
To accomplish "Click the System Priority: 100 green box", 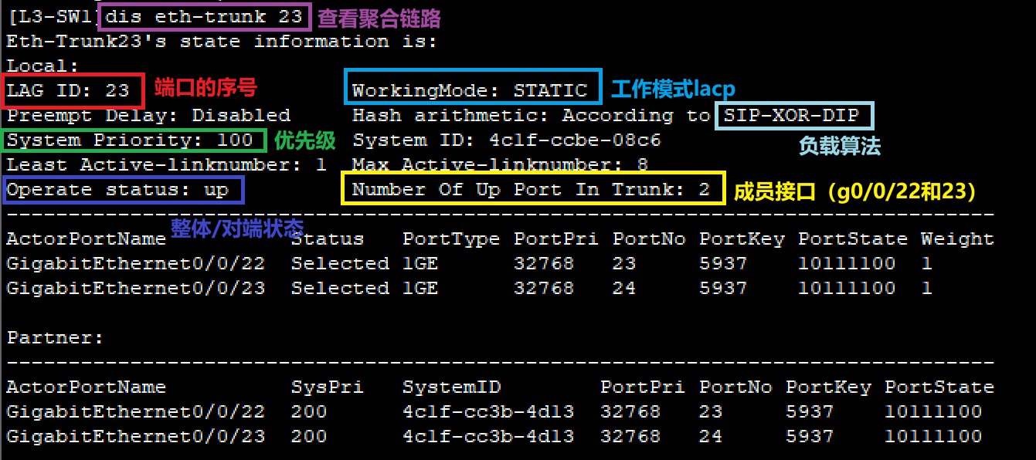I will coord(132,140).
